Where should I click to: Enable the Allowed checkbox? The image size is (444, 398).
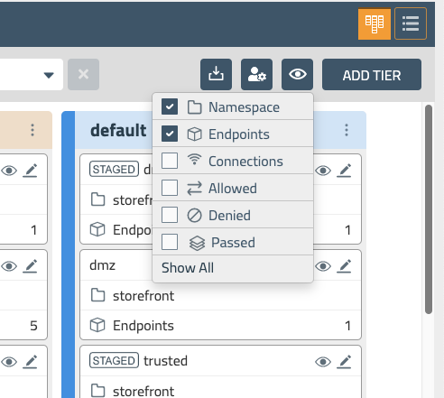click(170, 188)
